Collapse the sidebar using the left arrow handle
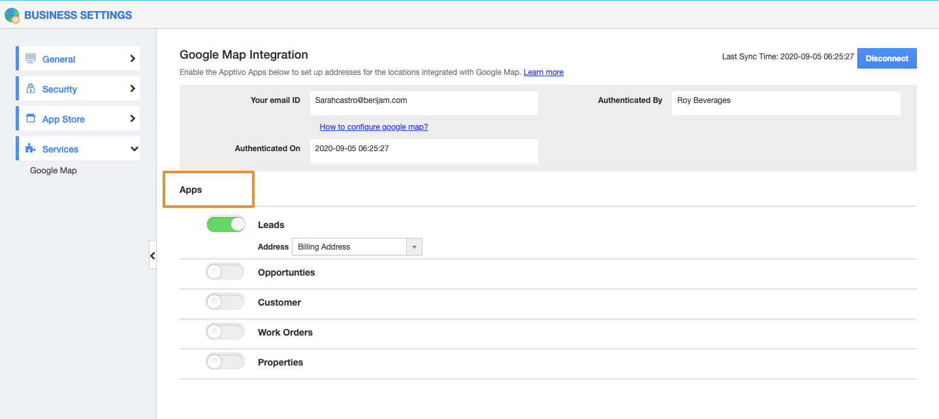The height and width of the screenshot is (419, 939). 152,255
